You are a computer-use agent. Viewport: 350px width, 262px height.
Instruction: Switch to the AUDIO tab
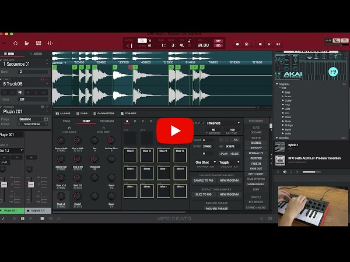click(36, 54)
